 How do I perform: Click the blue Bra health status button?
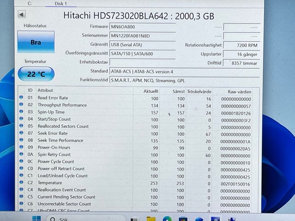36,42
